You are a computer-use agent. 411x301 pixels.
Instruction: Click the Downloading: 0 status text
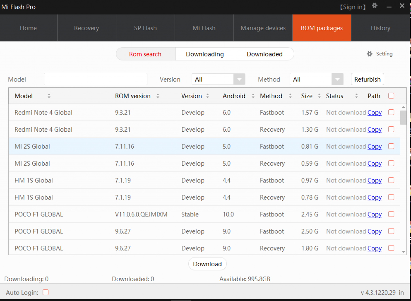pos(26,279)
